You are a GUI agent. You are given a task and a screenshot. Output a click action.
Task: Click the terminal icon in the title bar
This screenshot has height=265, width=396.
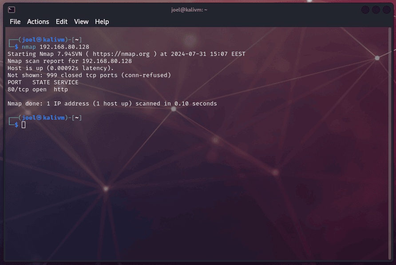click(x=11, y=9)
